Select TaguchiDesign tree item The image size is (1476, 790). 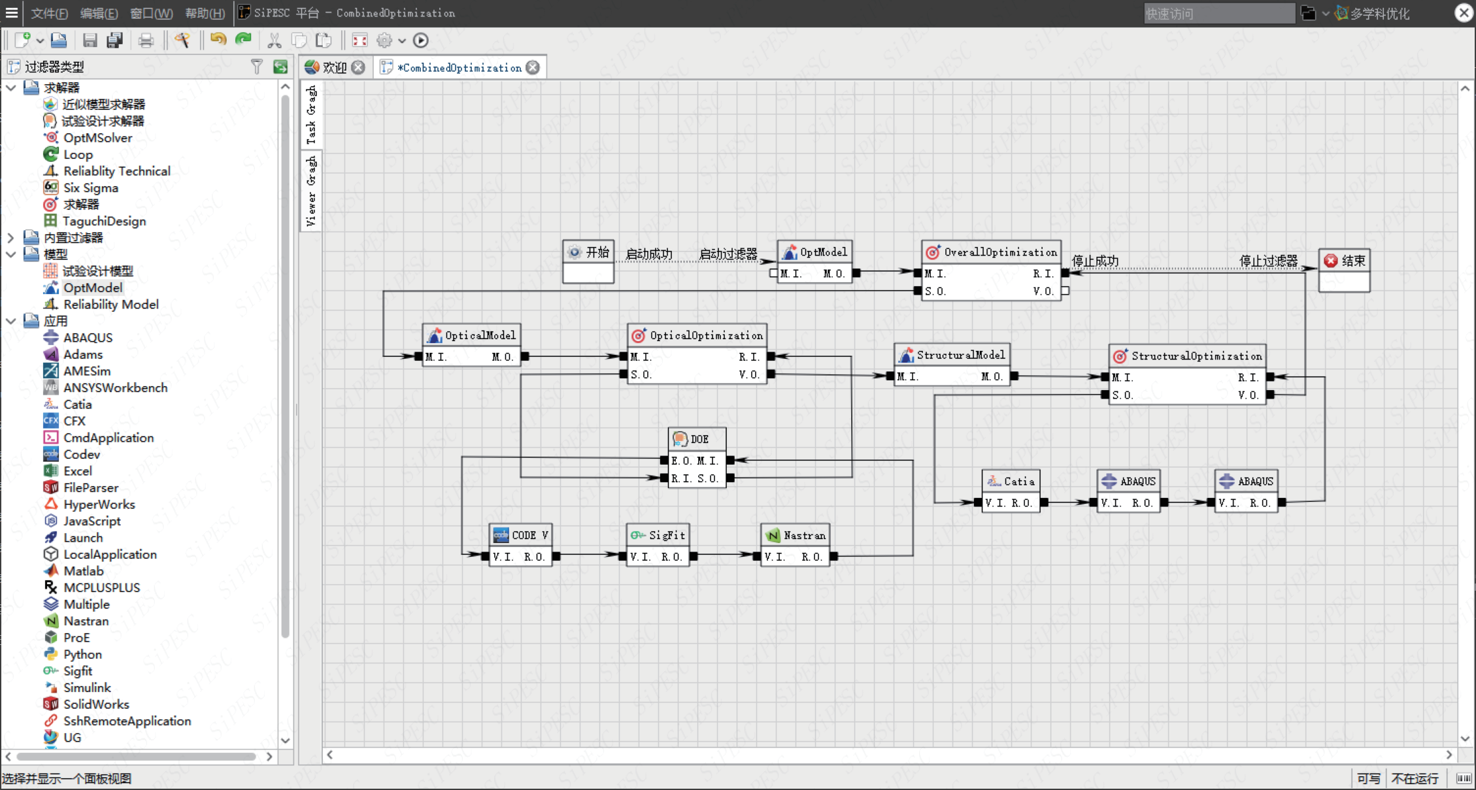104,222
